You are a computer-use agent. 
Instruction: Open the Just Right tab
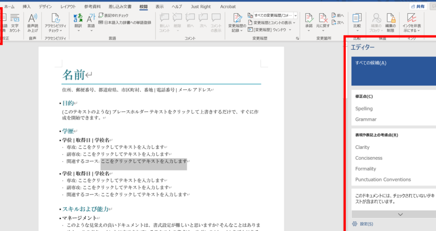(x=201, y=7)
